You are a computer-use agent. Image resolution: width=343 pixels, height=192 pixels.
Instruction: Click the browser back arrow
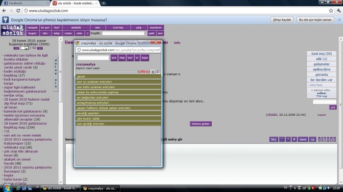(4, 10)
